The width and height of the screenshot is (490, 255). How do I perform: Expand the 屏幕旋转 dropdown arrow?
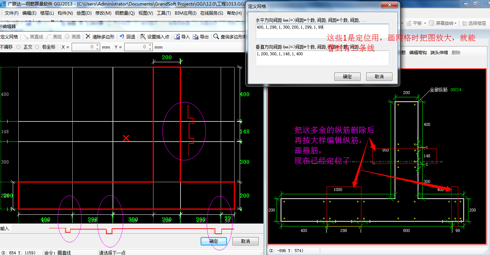click(x=456, y=23)
